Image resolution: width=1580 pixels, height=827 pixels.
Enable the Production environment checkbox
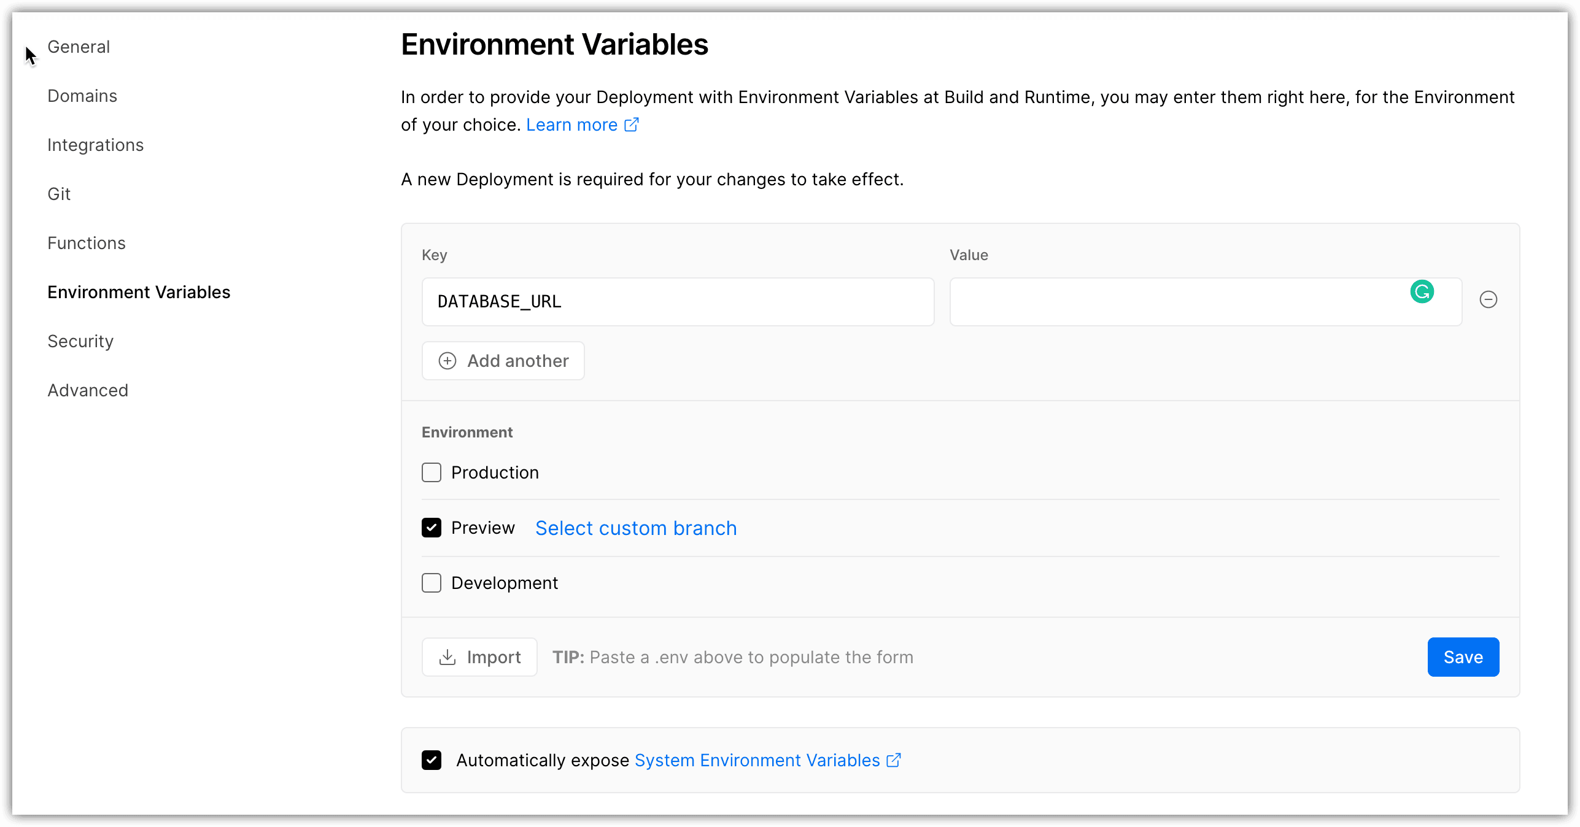432,472
